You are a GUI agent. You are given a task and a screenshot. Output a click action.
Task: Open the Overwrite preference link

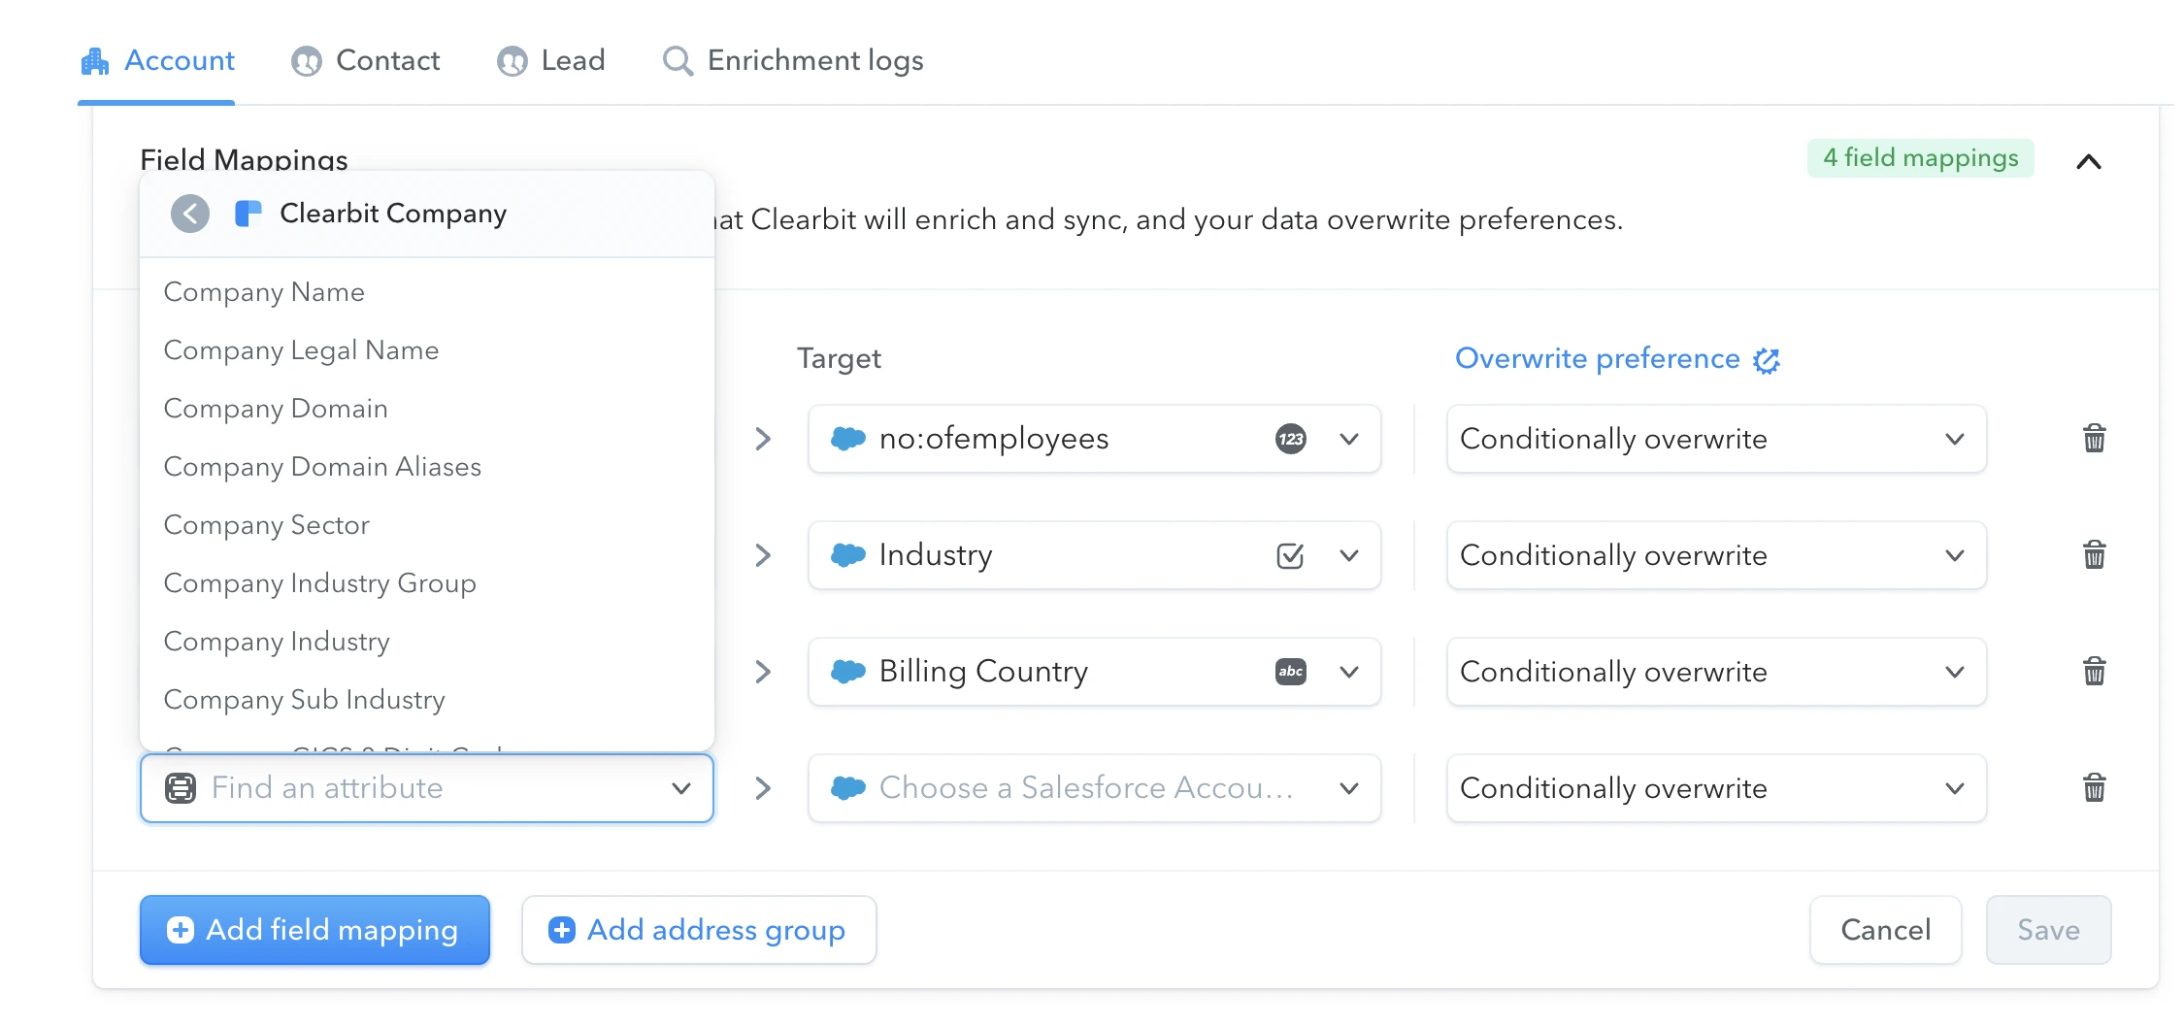pos(1598,359)
